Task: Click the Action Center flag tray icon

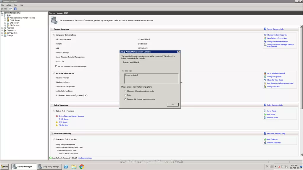Action: pyautogui.click(x=283, y=166)
